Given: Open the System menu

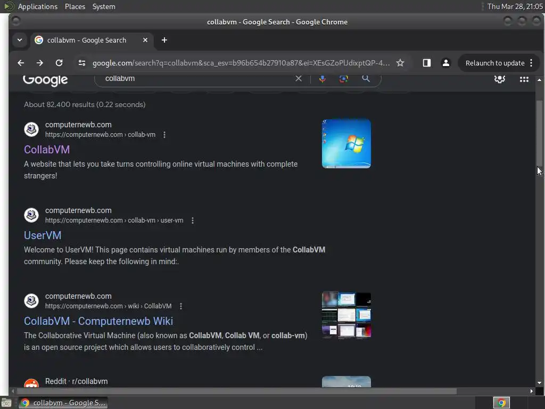Looking at the screenshot, I should coord(104,6).
